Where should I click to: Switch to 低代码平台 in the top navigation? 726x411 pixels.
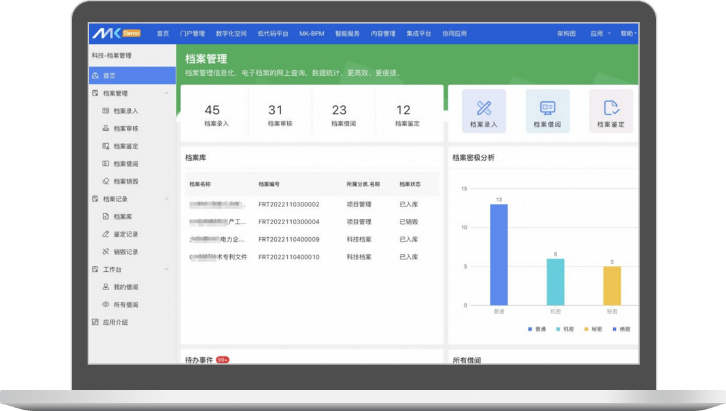click(x=273, y=33)
